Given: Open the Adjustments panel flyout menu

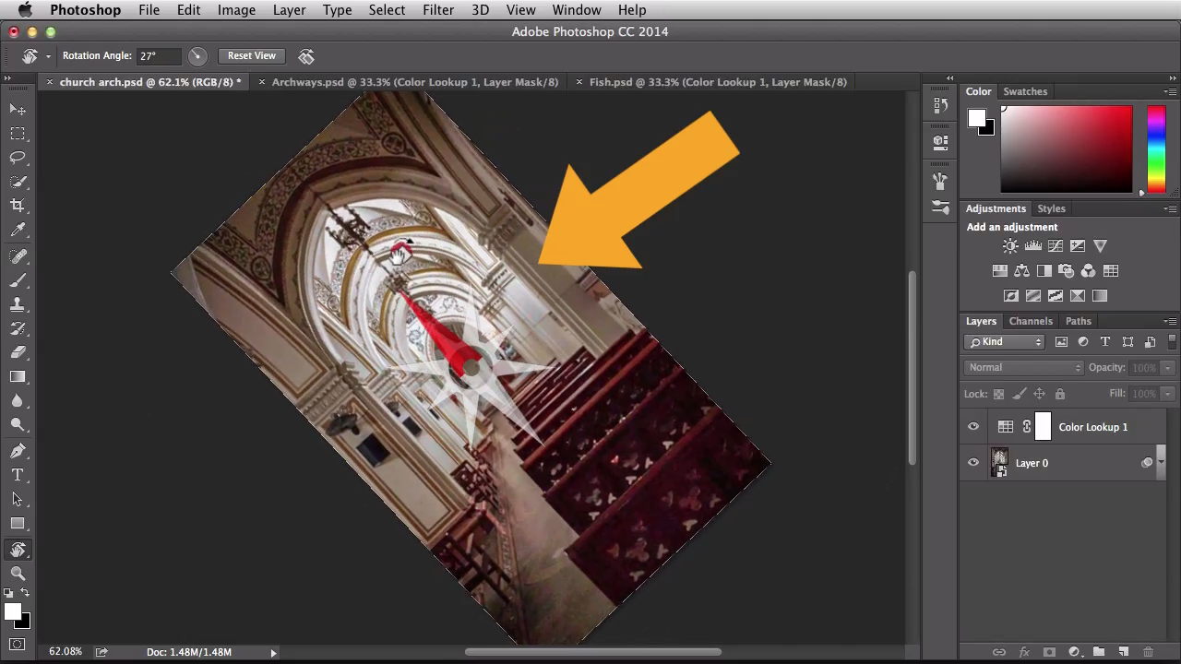Looking at the screenshot, I should (1170, 208).
